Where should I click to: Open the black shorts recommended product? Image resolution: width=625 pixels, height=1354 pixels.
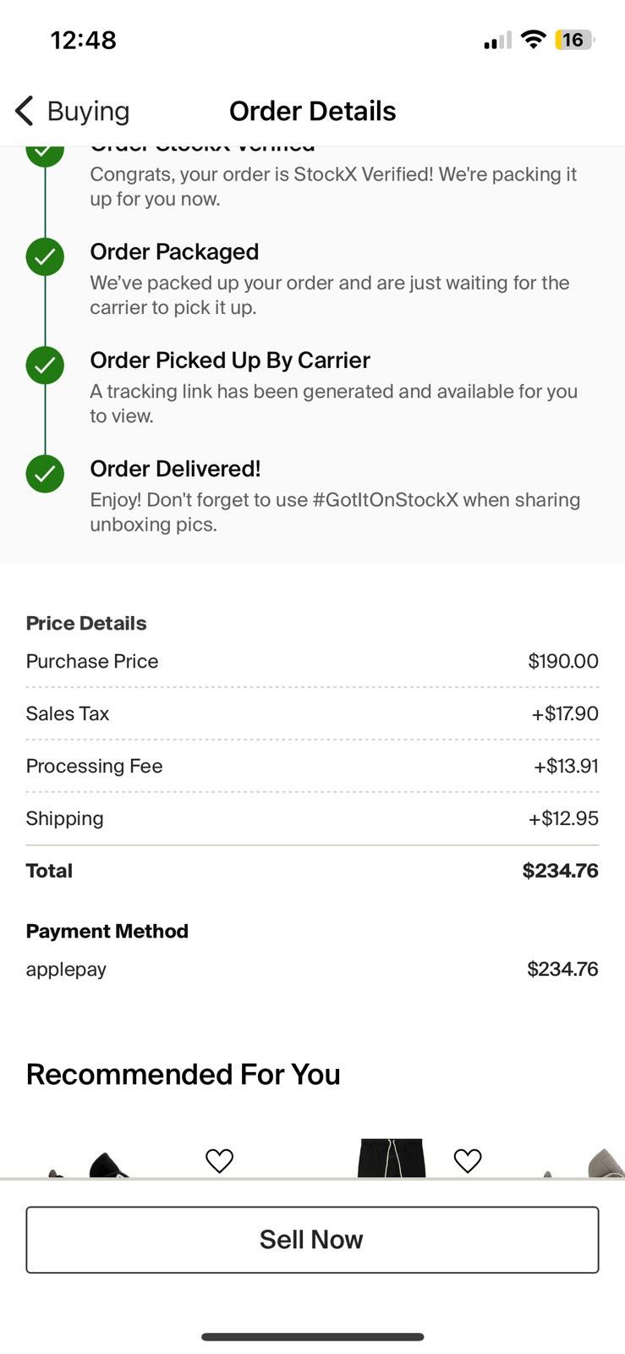coord(391,1158)
